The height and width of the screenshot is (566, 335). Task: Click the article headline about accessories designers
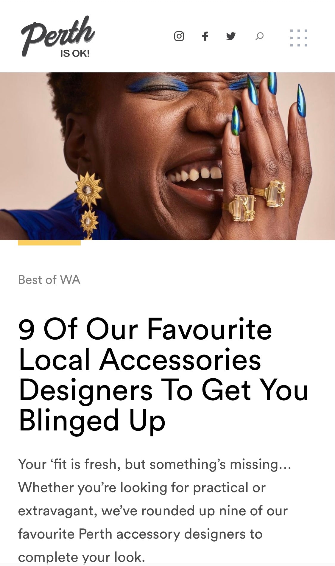163,375
